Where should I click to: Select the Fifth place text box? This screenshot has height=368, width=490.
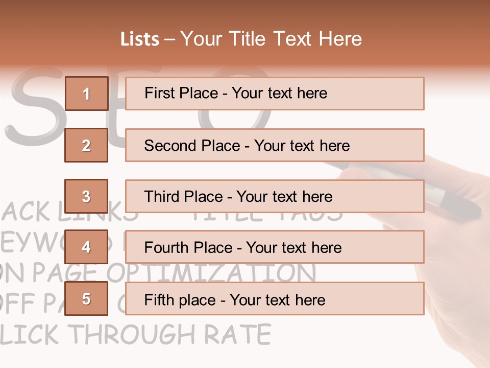275,298
